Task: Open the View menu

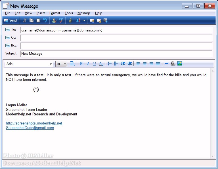Action: 28,13
